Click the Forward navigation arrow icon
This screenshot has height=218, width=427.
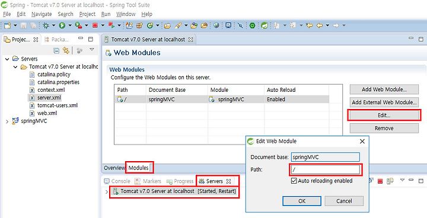click(336, 25)
